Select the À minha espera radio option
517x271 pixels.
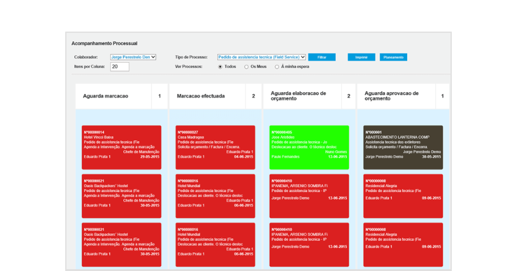coord(277,67)
